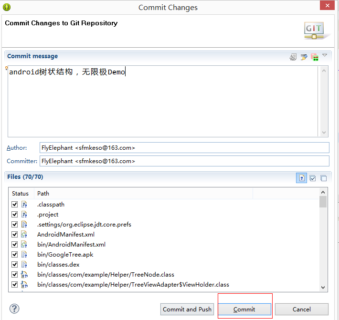Click commit message scroll down arrow

pyautogui.click(x=324, y=133)
